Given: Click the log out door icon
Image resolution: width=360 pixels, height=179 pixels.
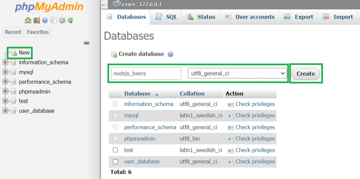Looking at the screenshot, I should point(37,21).
